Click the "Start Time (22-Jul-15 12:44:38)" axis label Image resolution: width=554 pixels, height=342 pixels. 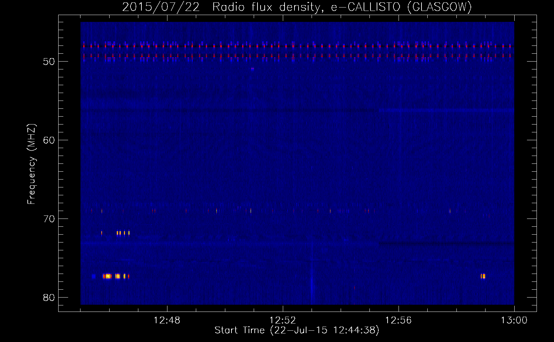point(297,330)
